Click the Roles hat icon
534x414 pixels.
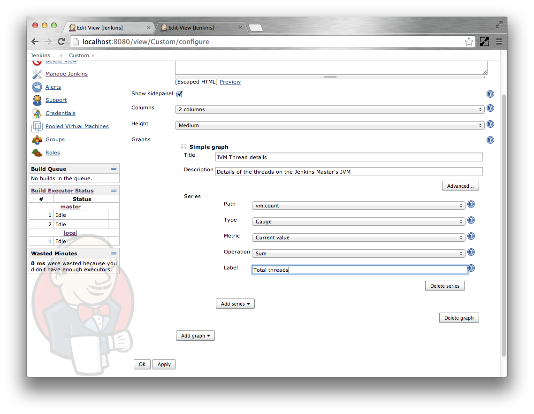(x=37, y=153)
